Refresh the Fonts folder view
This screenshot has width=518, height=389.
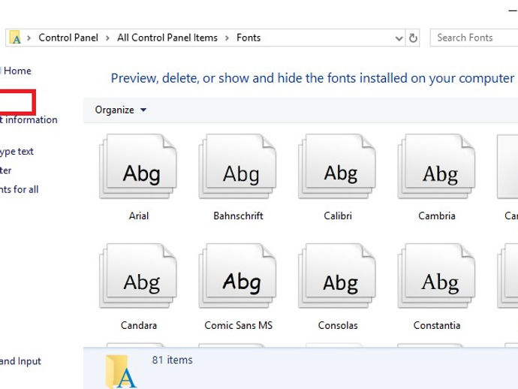point(413,38)
